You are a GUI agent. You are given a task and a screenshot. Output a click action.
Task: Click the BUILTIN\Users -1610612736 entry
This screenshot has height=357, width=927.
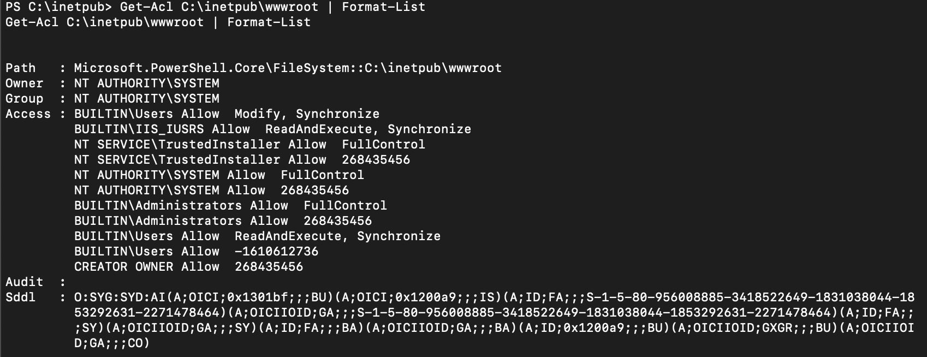click(196, 252)
